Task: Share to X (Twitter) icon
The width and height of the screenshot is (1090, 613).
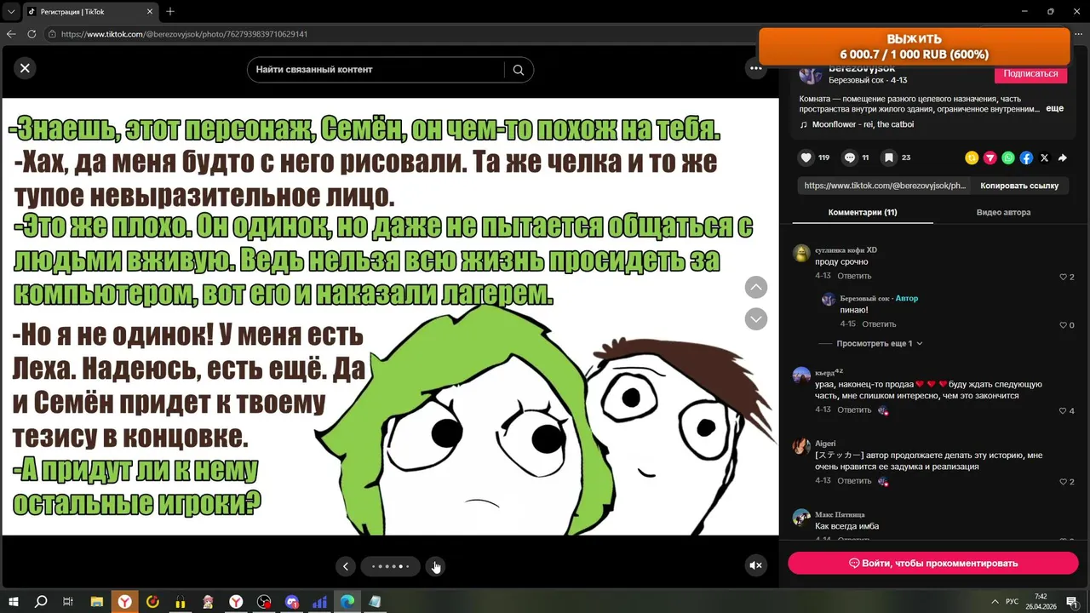Action: [1045, 158]
